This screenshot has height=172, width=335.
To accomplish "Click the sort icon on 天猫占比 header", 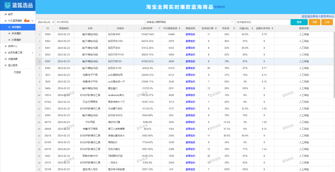I will pos(252,28).
